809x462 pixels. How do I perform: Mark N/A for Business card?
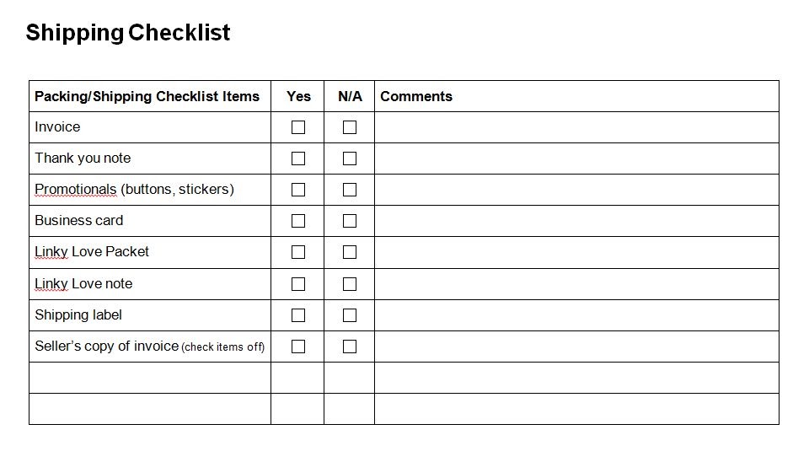(350, 221)
